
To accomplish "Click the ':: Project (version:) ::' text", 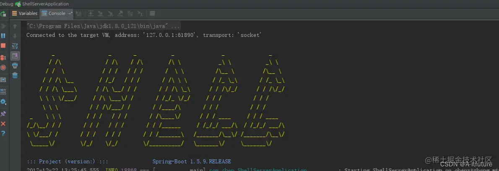I will click(x=67, y=161).
